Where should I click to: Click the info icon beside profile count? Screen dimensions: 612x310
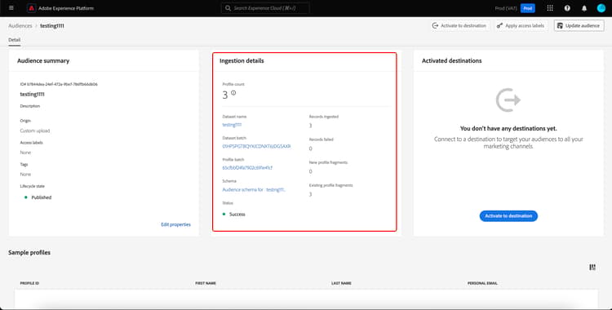(233, 93)
